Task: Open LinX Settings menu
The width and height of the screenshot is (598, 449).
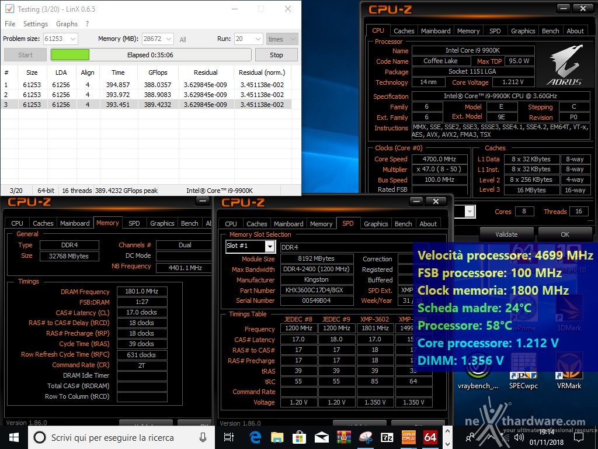Action: pos(36,23)
